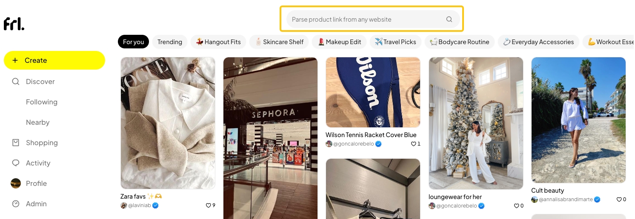Click the Admin gauge icon
Screen dimensions: 635x219
(x=16, y=204)
